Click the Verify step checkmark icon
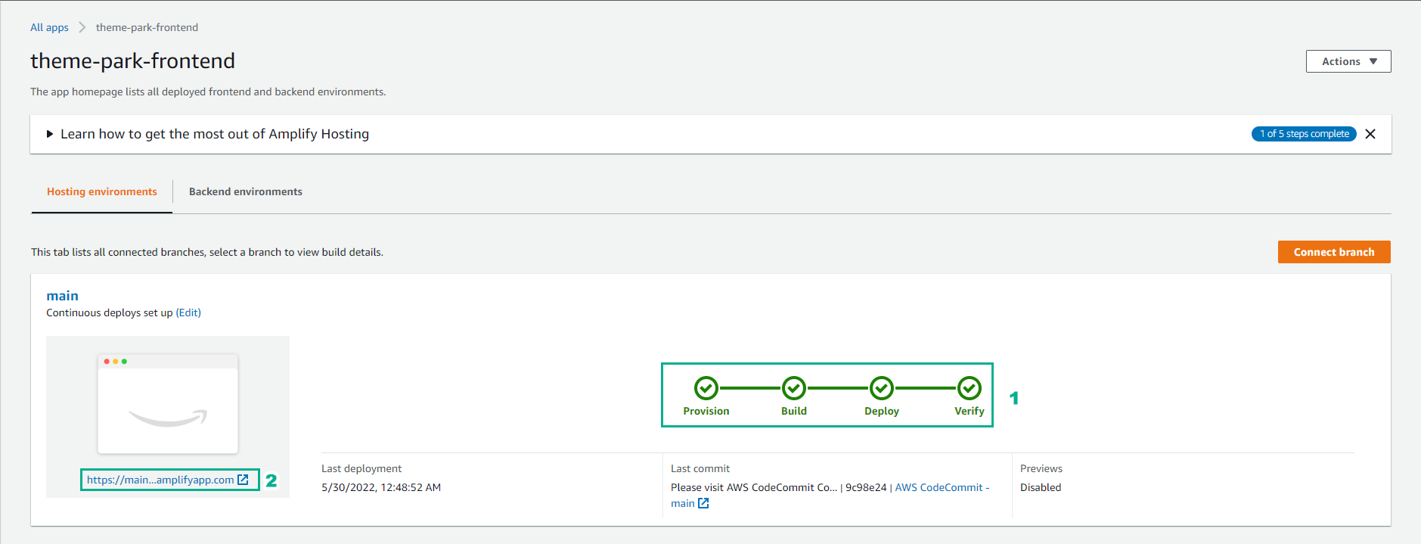The width and height of the screenshot is (1421, 544). click(x=970, y=388)
